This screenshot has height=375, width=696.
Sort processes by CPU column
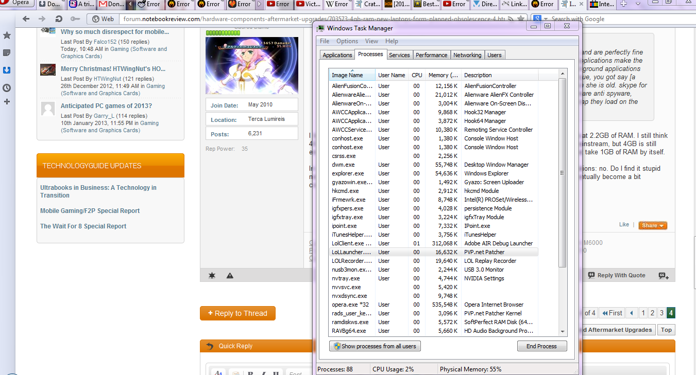coord(417,75)
